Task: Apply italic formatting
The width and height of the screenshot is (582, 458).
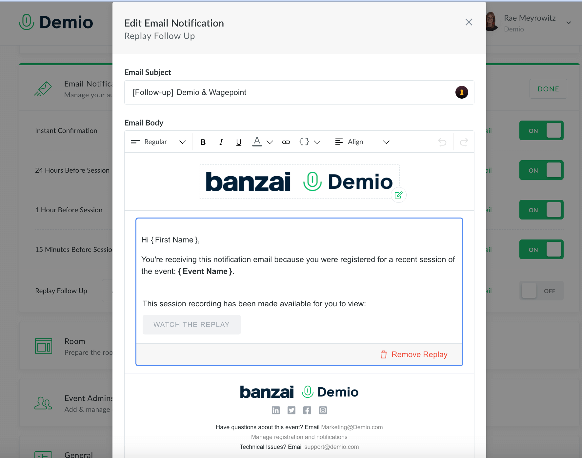Action: coord(221,142)
